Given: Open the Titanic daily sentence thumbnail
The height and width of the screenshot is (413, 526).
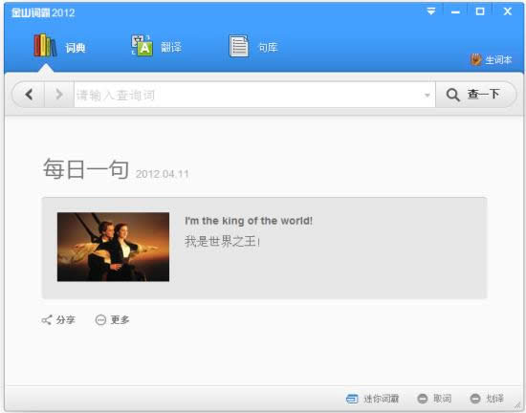Looking at the screenshot, I should pos(113,247).
